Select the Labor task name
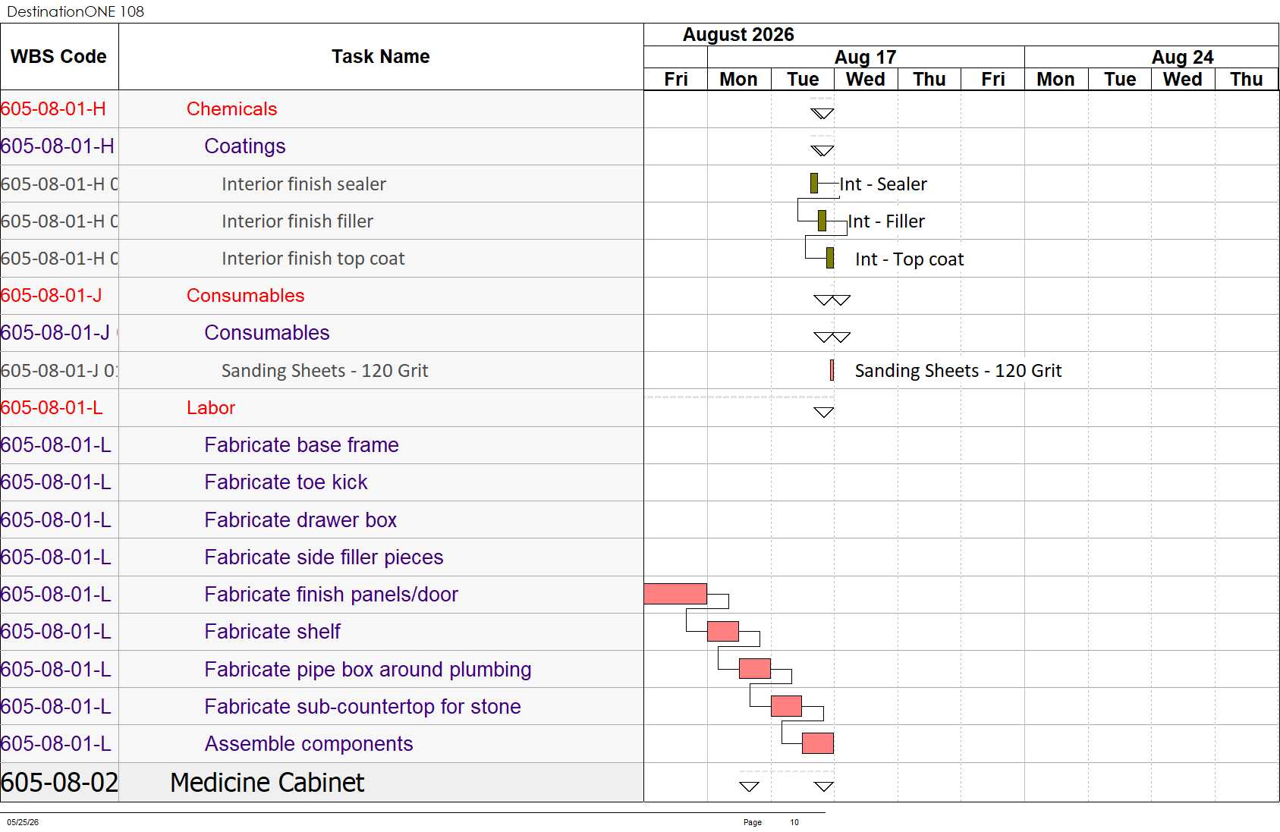 (211, 408)
